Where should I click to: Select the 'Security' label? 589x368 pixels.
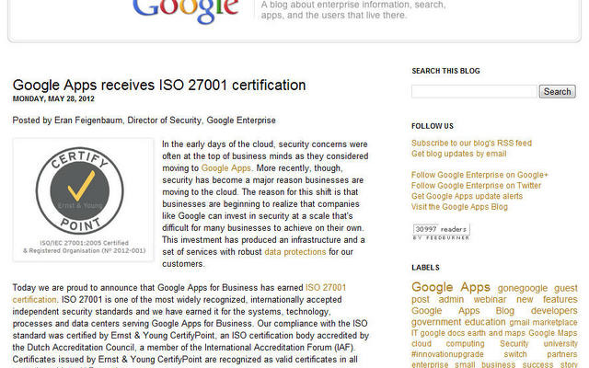(x=514, y=343)
